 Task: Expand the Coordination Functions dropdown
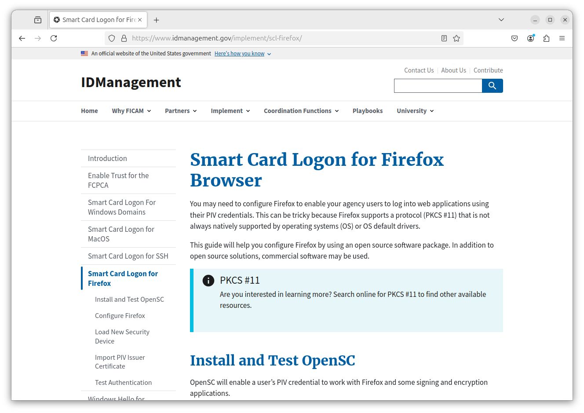tap(301, 111)
